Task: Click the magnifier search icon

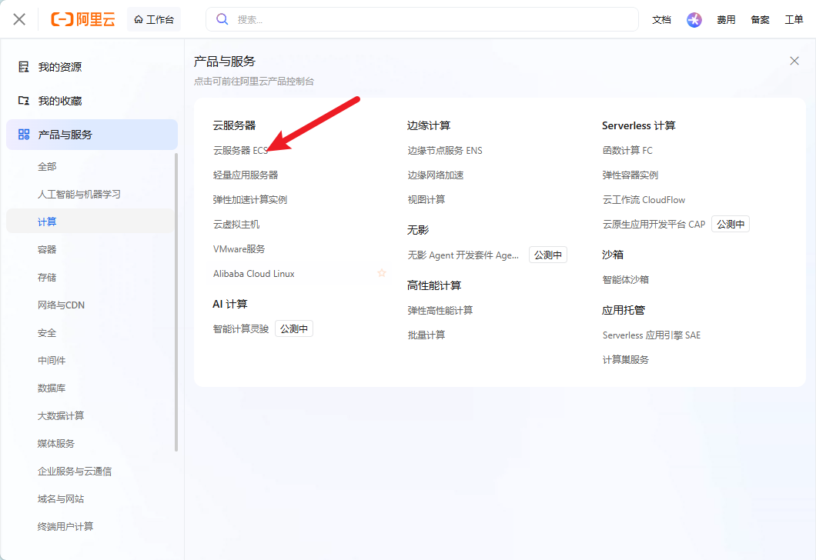Action: pyautogui.click(x=222, y=19)
